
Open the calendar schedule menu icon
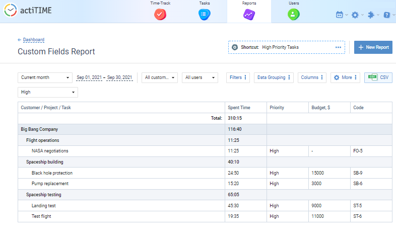[x=340, y=15]
